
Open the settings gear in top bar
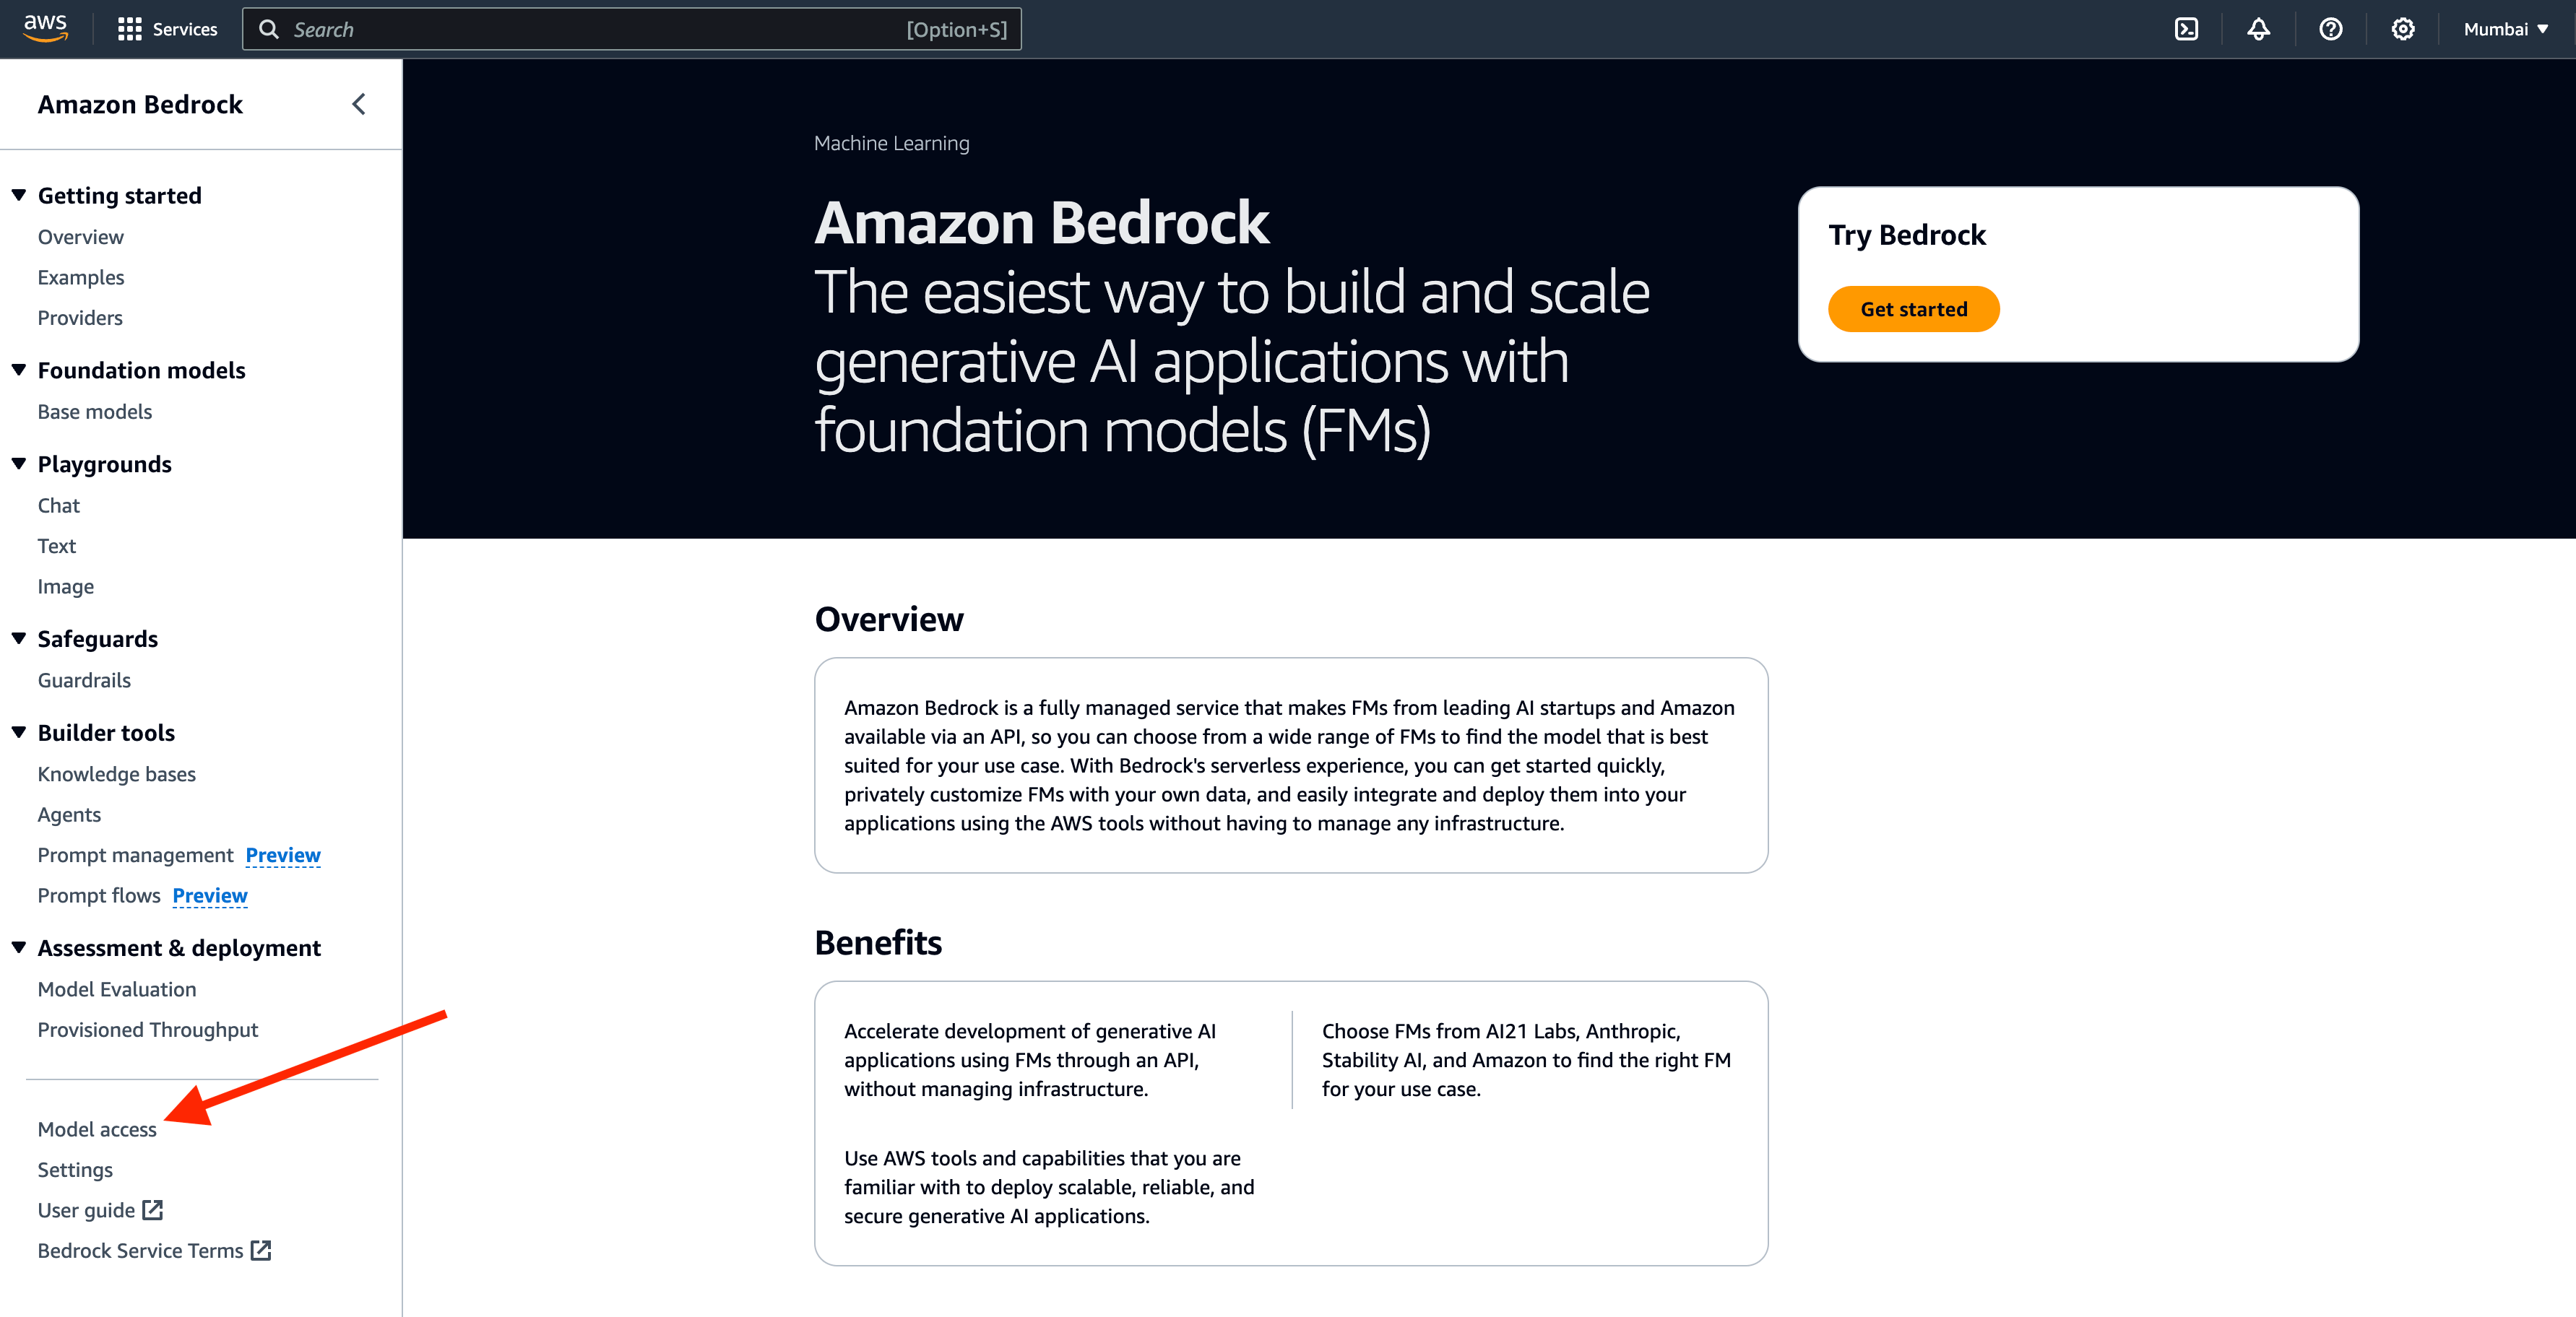[x=2402, y=29]
